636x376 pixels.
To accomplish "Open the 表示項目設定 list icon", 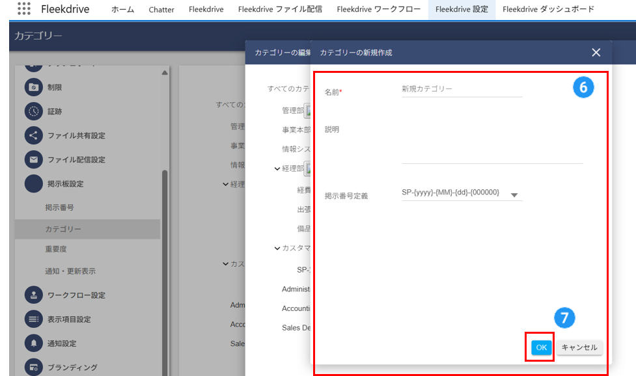I will [34, 319].
